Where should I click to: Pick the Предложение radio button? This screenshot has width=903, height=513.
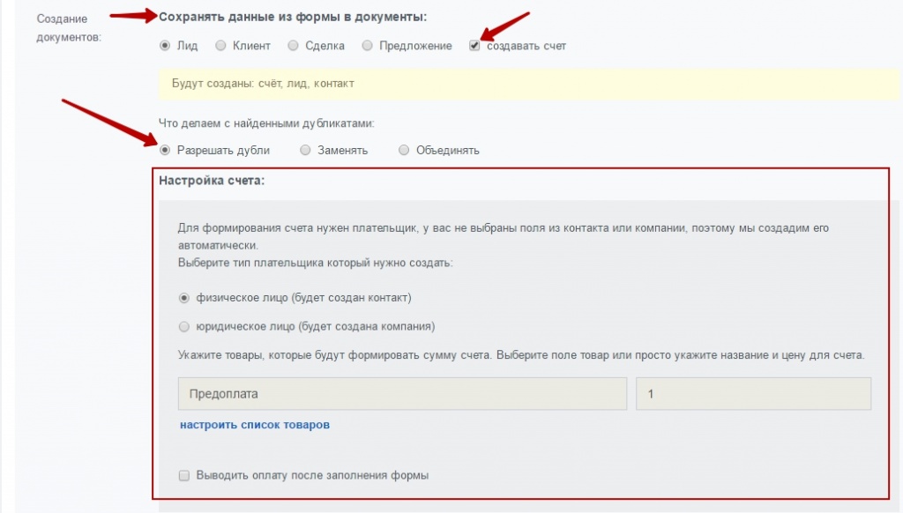coord(367,46)
